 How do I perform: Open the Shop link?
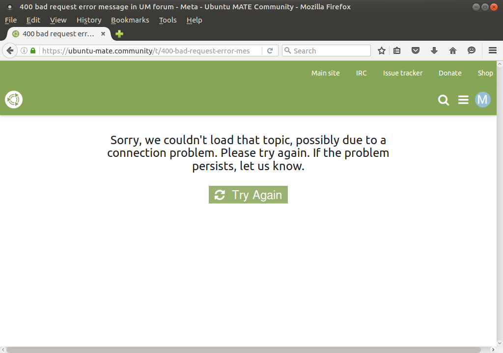[x=485, y=73]
